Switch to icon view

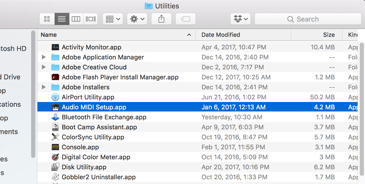pyautogui.click(x=47, y=19)
